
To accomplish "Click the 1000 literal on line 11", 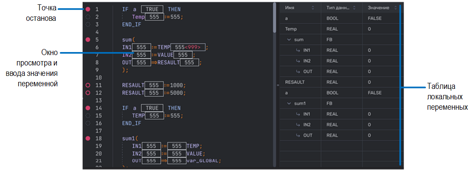I will click(x=177, y=85).
